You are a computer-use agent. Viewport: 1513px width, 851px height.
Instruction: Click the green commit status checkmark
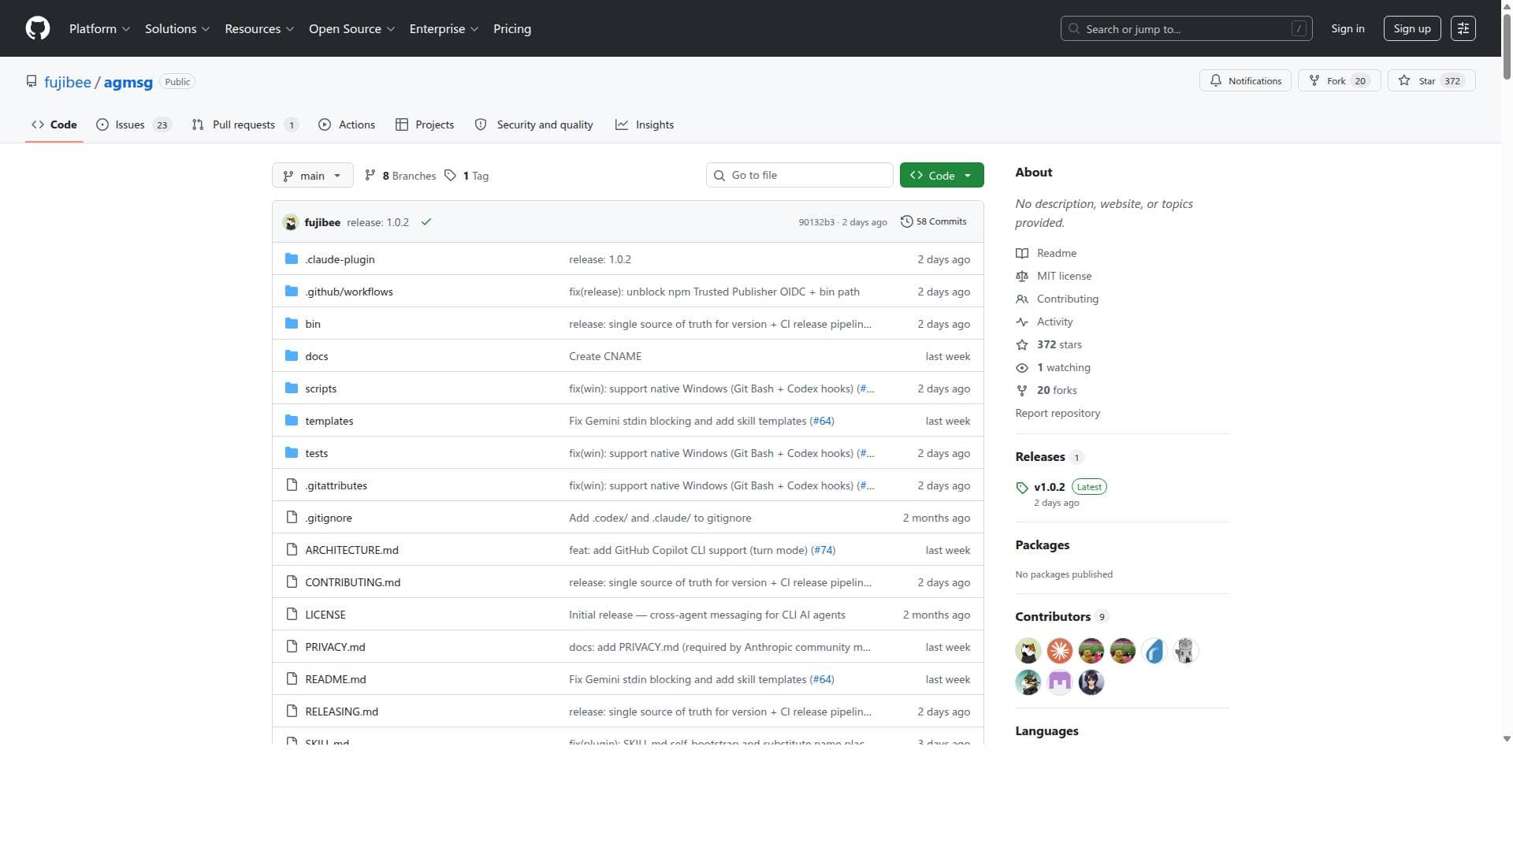click(426, 222)
